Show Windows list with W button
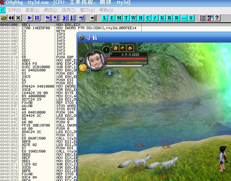 pos(133,18)
